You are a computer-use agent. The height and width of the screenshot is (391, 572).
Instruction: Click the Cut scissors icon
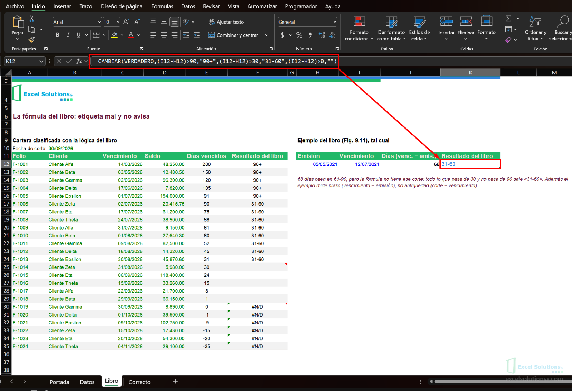(x=32, y=19)
